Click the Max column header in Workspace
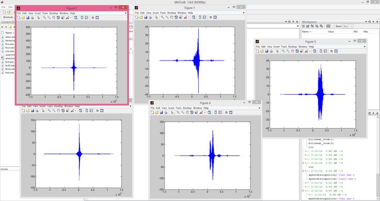This screenshot has height=201, width=380. coord(366,32)
